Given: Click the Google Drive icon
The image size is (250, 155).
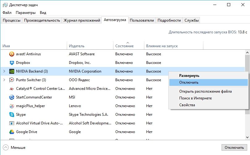Looking at the screenshot, I should click(12, 132).
